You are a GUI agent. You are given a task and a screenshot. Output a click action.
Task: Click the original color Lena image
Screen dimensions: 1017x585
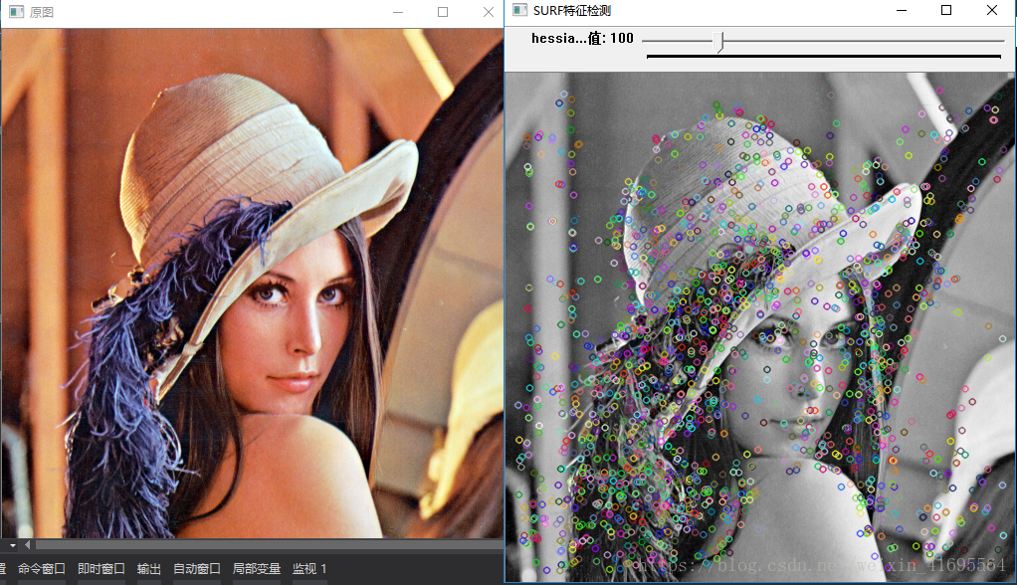click(253, 284)
